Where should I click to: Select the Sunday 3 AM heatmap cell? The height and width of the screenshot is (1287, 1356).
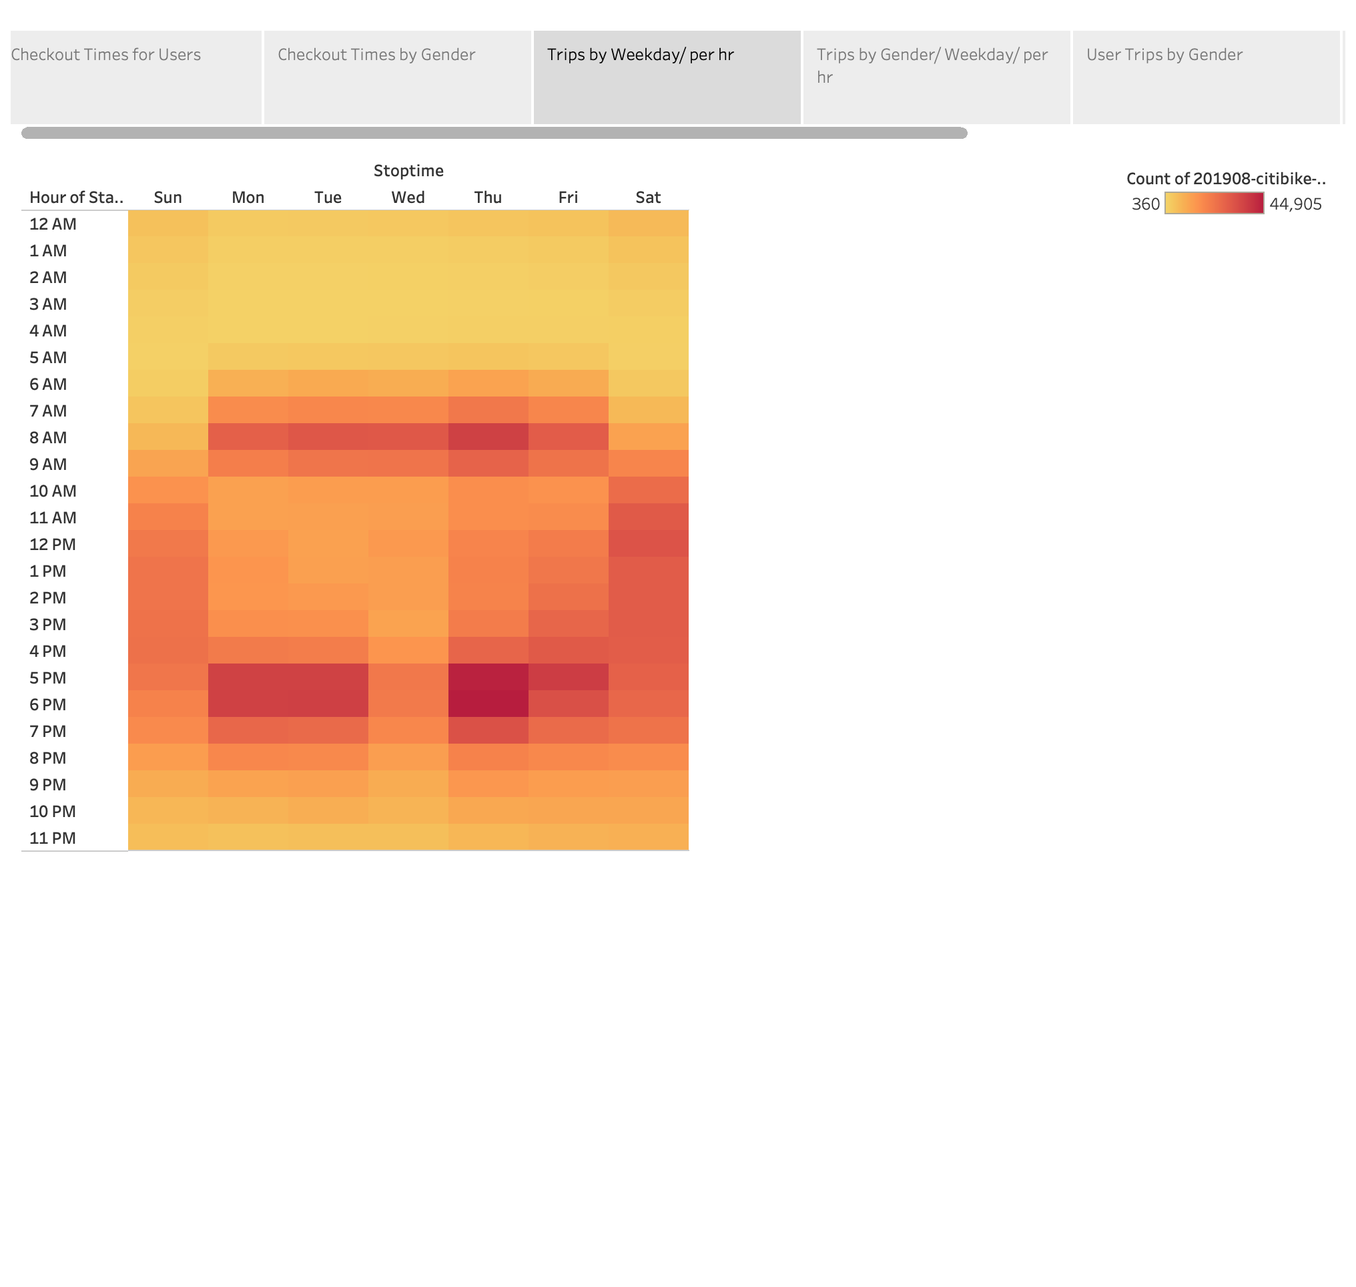pyautogui.click(x=168, y=304)
